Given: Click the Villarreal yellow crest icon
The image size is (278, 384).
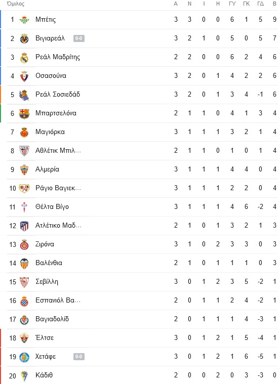Looking at the screenshot, I should pos(24,38).
